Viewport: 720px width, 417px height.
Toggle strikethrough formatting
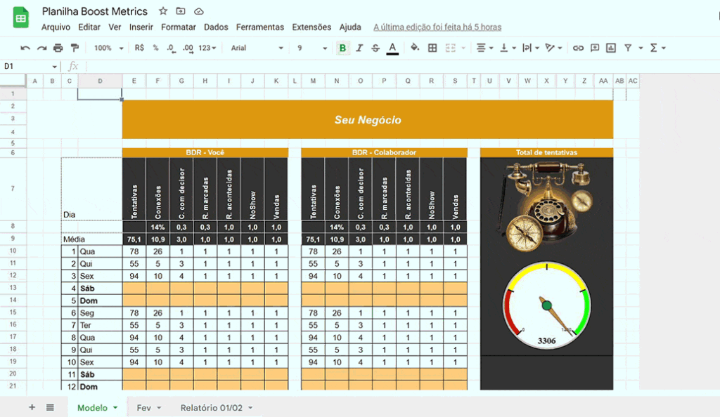[x=375, y=48]
